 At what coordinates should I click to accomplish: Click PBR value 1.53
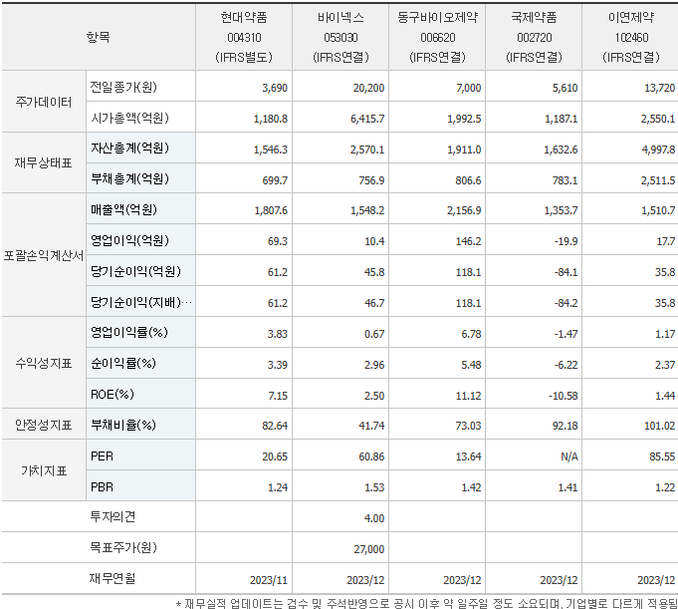point(374,487)
